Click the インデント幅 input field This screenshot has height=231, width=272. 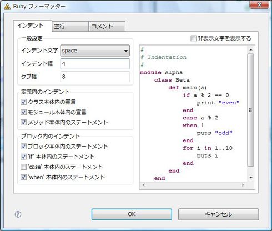pos(95,64)
